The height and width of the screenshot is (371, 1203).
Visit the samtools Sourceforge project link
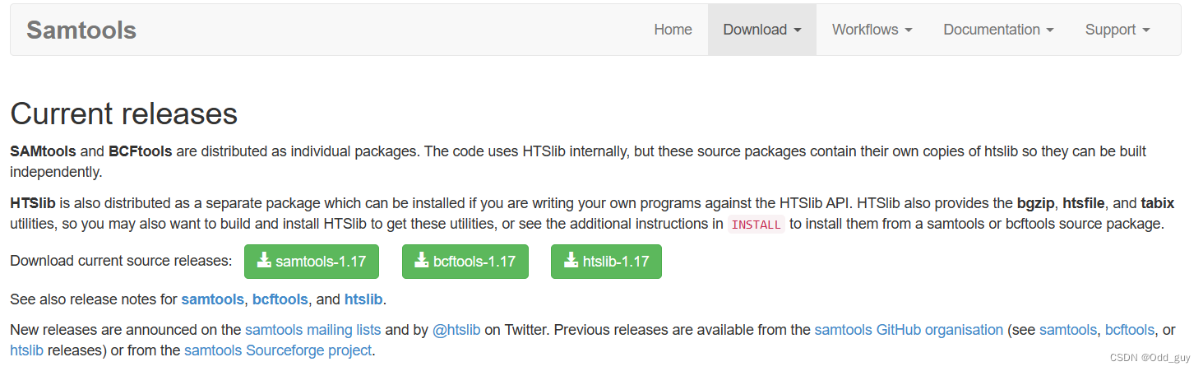pyautogui.click(x=278, y=350)
